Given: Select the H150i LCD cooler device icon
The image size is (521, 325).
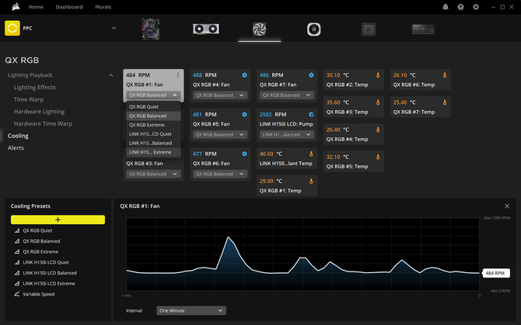Looking at the screenshot, I should point(313,29).
